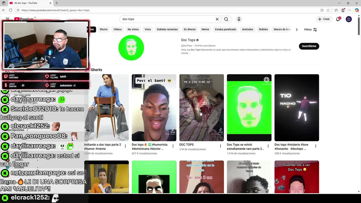Close the doc tops YouTube tab
The image size is (361, 203).
click(50, 3)
